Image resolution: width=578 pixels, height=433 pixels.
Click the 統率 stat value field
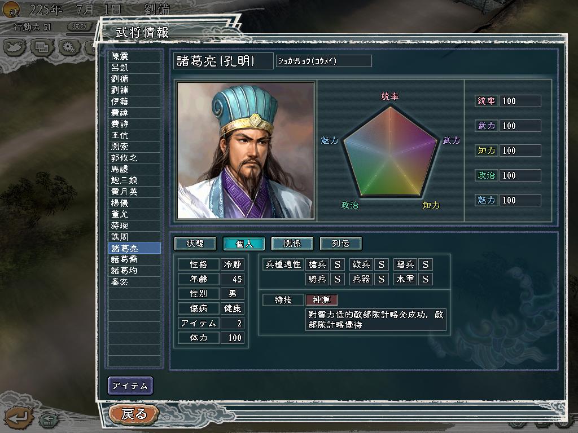click(520, 101)
